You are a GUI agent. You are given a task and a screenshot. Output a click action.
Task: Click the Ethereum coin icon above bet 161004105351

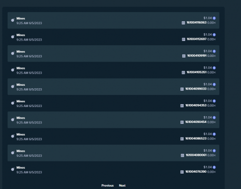214,68
